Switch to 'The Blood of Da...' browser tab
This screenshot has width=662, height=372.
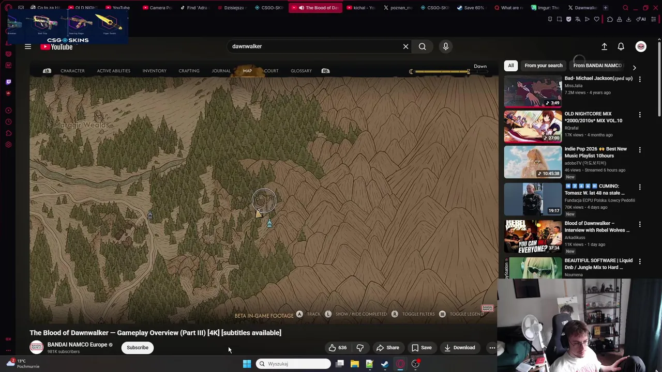click(x=317, y=8)
